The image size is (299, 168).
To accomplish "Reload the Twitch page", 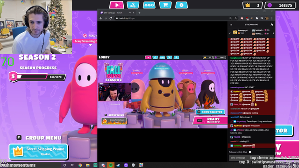I will (x=111, y=18).
